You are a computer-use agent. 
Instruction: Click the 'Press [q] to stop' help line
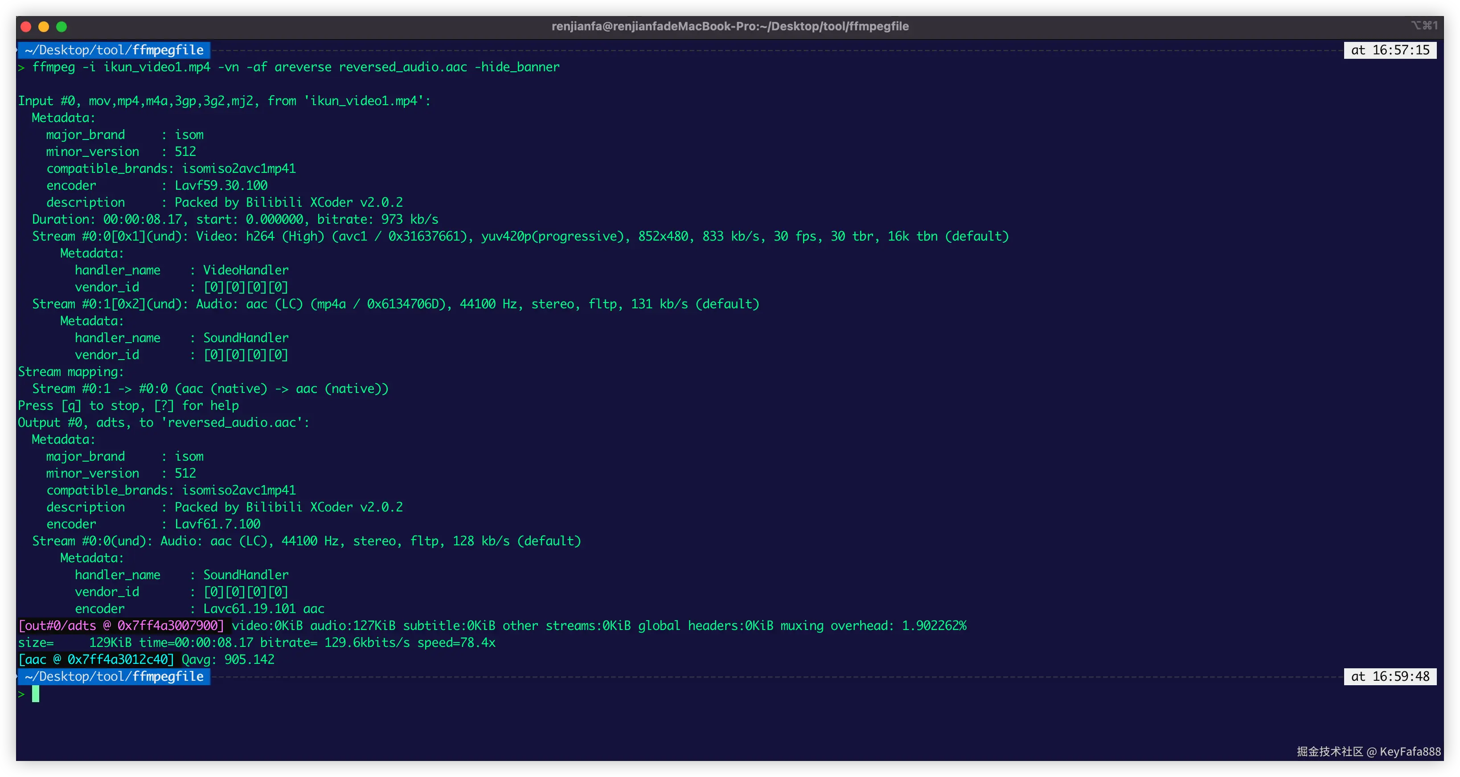pyautogui.click(x=128, y=406)
